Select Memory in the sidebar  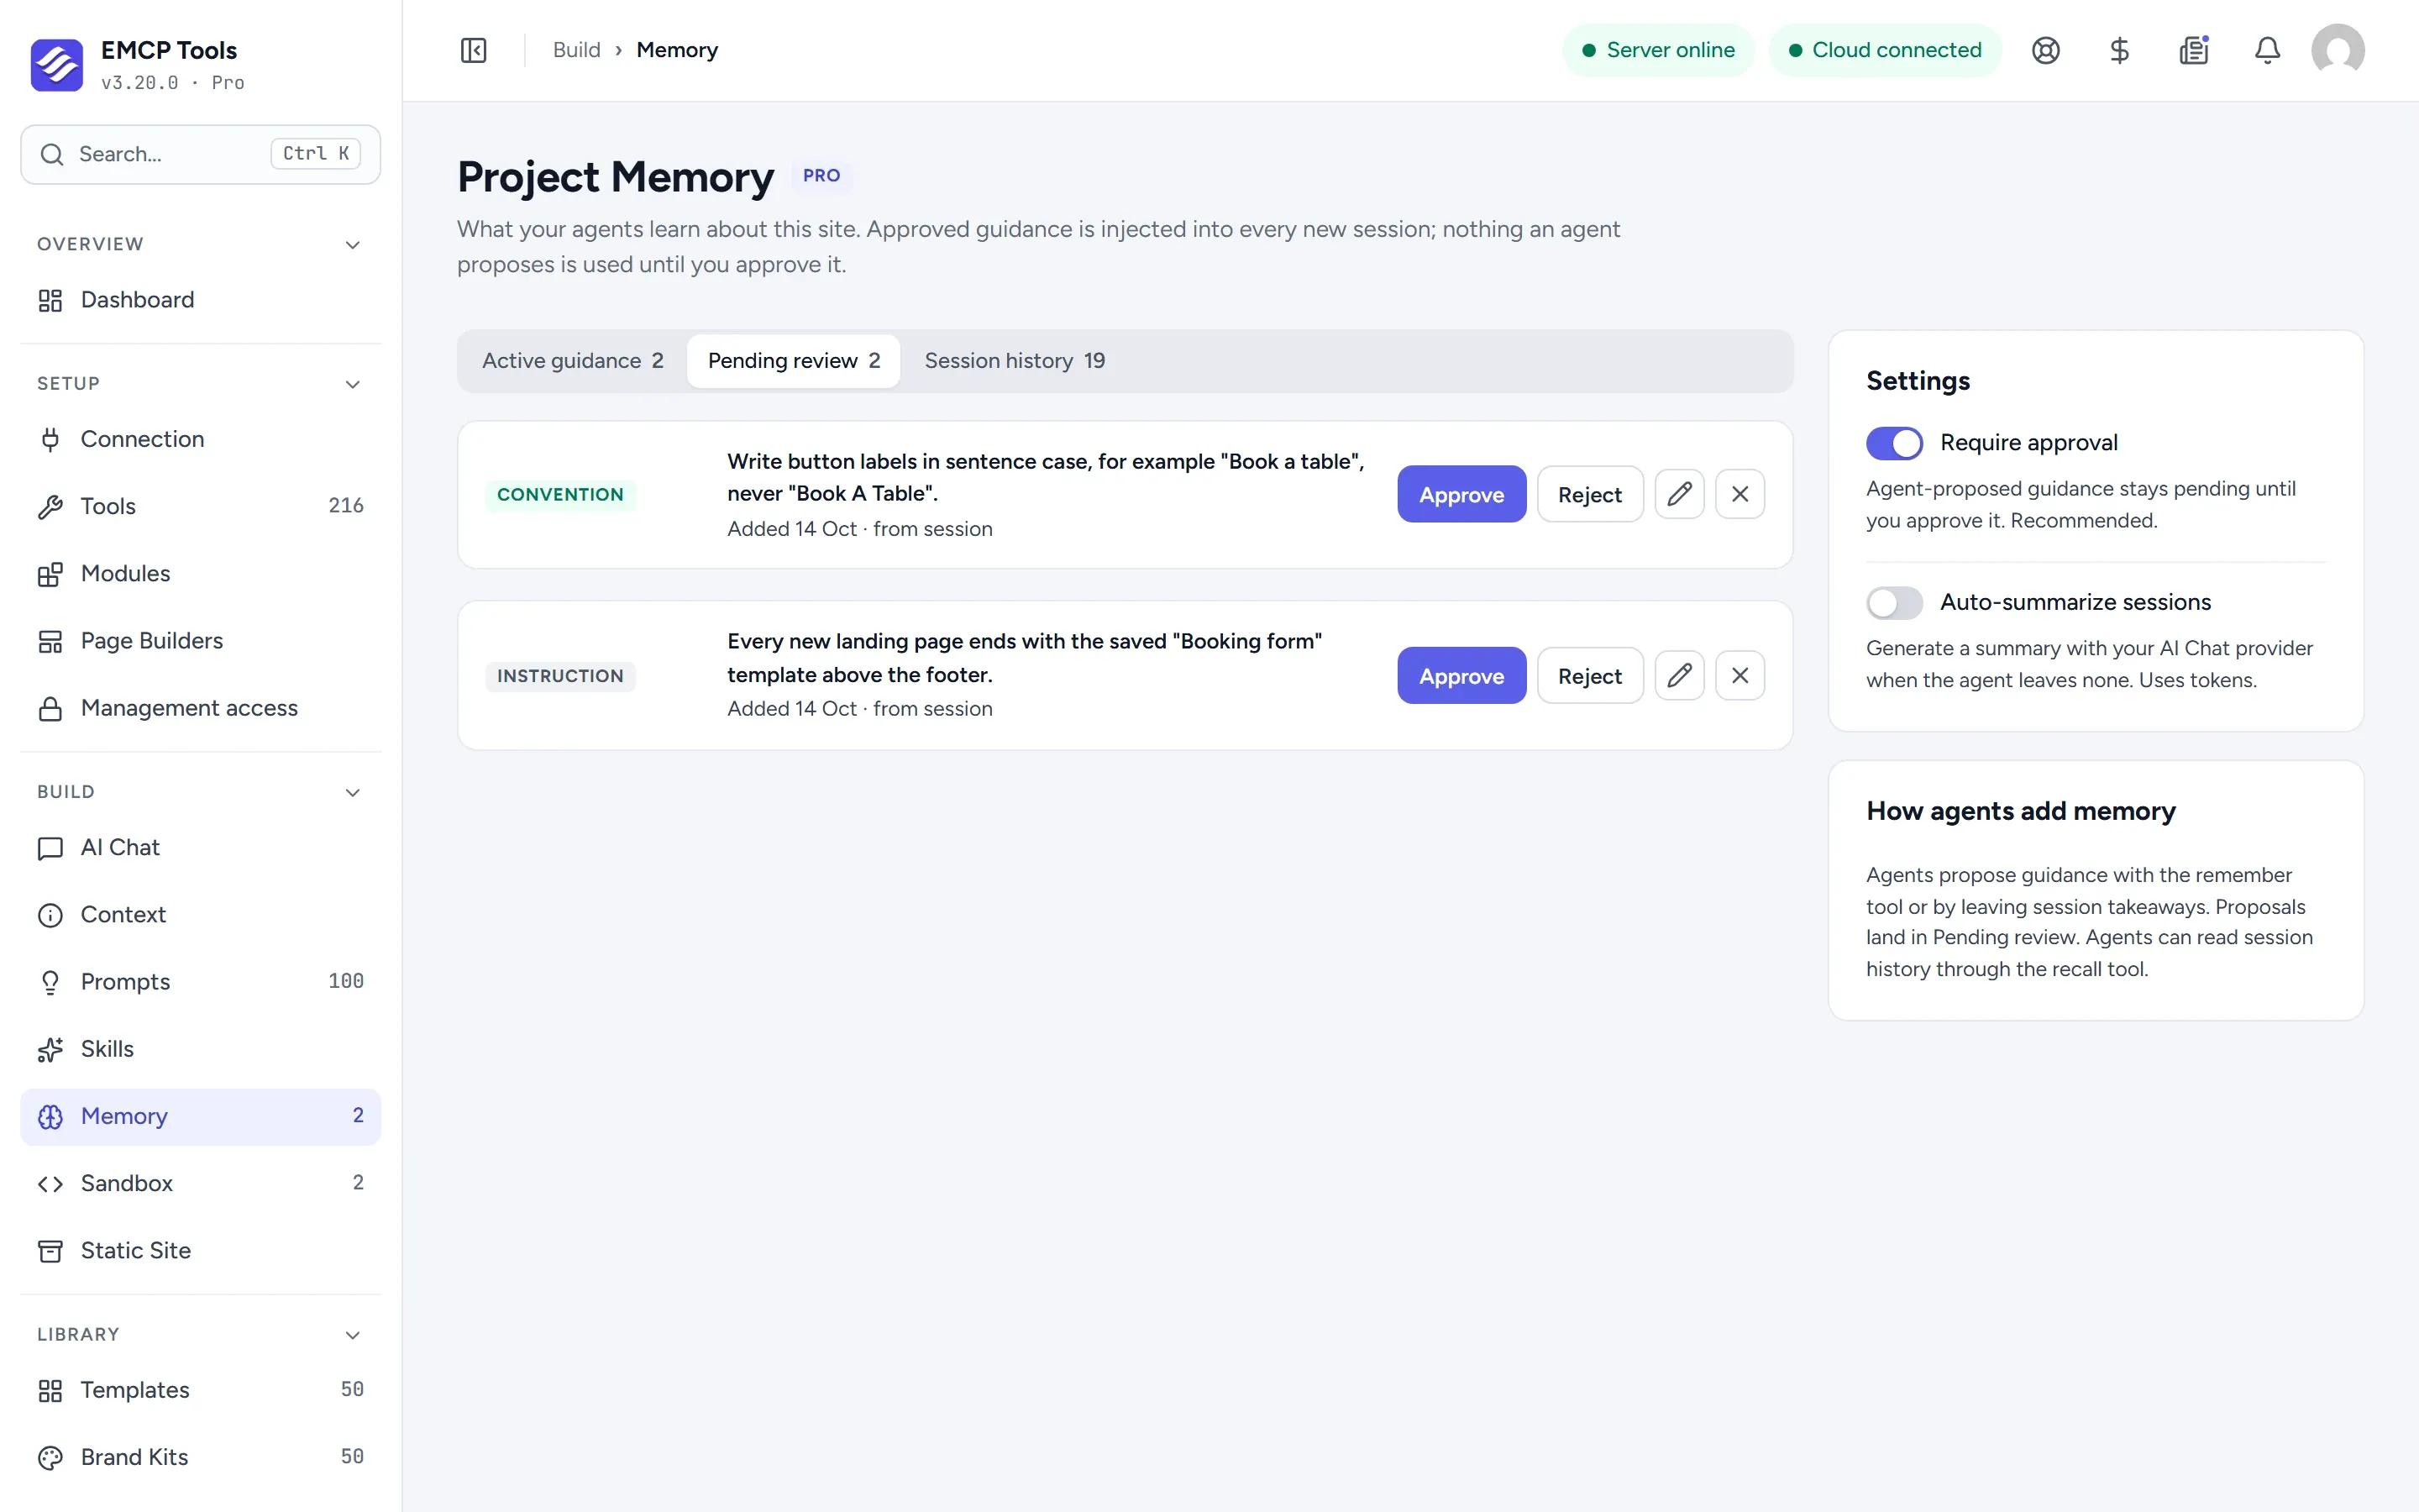point(200,1116)
